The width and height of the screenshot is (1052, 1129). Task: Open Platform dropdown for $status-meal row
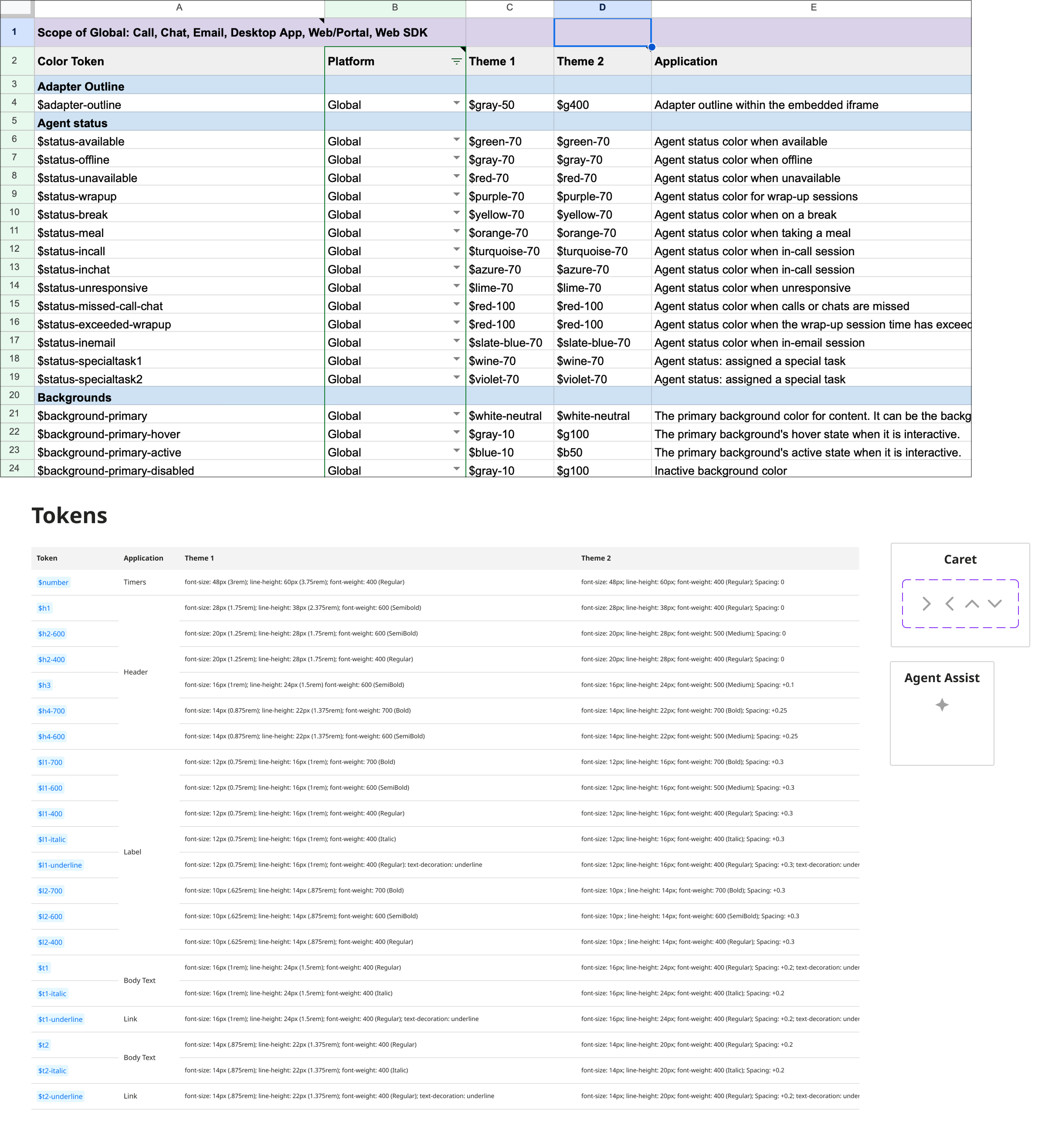[456, 231]
